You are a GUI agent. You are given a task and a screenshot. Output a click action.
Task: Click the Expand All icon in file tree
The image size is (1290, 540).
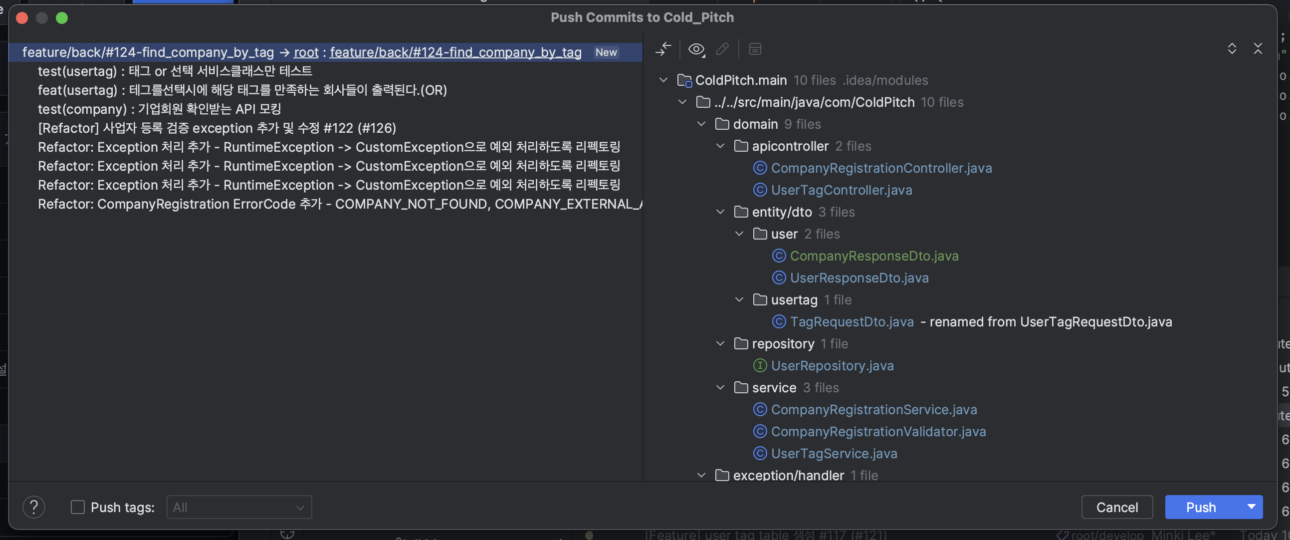tap(1232, 48)
